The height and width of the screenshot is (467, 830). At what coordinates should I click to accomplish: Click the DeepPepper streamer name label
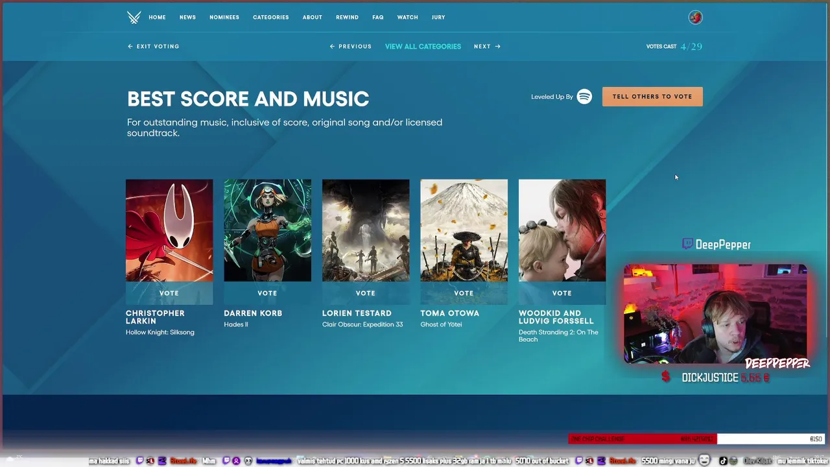(723, 245)
